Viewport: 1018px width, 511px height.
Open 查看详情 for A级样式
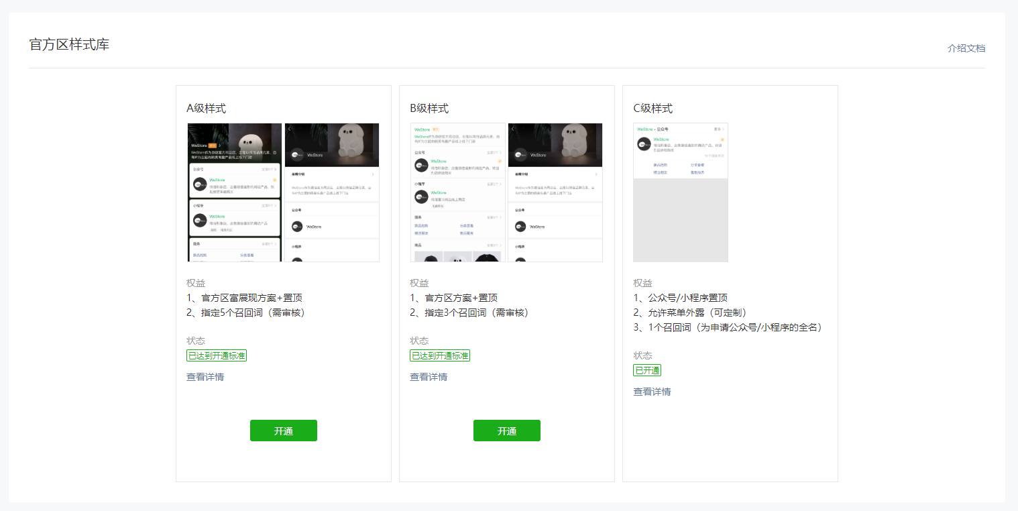tap(205, 377)
